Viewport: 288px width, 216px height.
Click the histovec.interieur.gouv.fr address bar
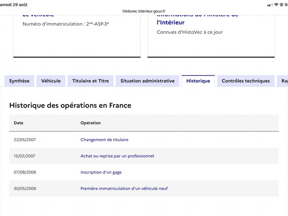[144, 11]
